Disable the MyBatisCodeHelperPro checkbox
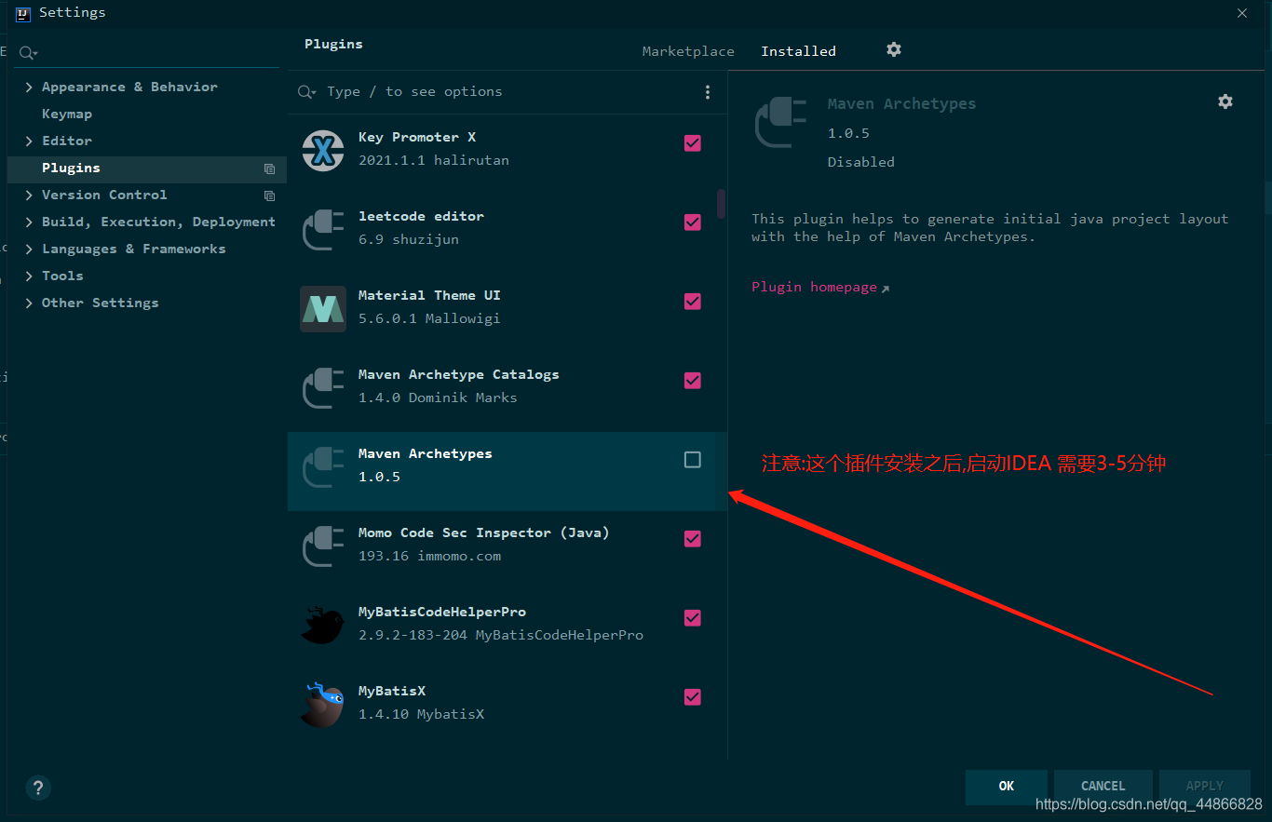Viewport: 1272px width, 822px height. [693, 618]
